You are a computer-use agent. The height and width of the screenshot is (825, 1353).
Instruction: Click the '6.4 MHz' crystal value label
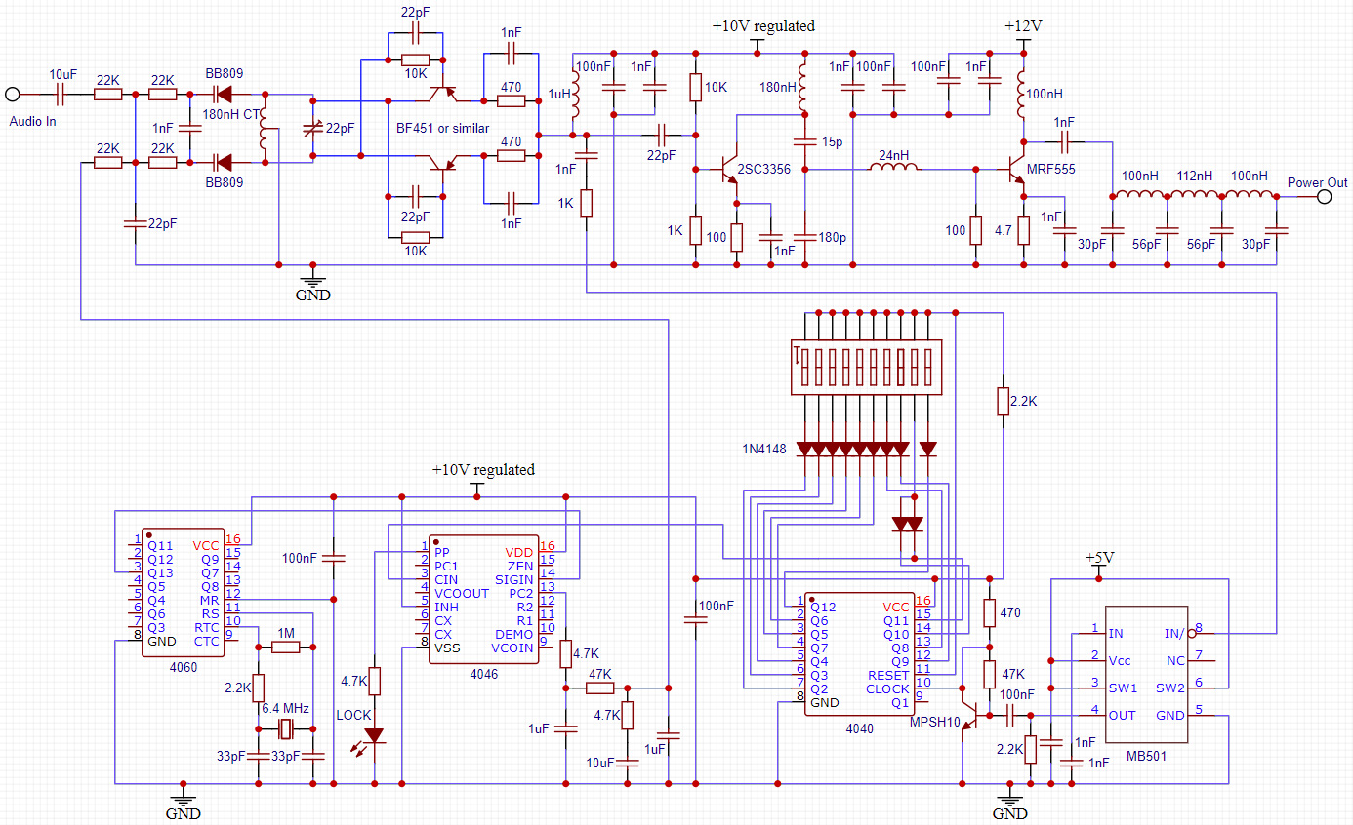285,708
